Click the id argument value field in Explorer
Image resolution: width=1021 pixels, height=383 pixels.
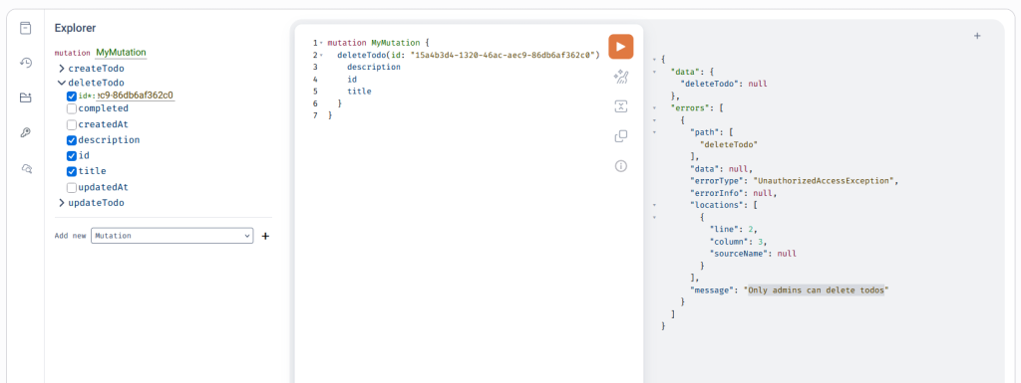click(135, 96)
